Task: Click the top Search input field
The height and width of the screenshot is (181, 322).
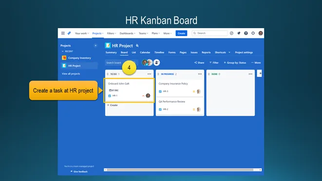Action: tap(209, 33)
